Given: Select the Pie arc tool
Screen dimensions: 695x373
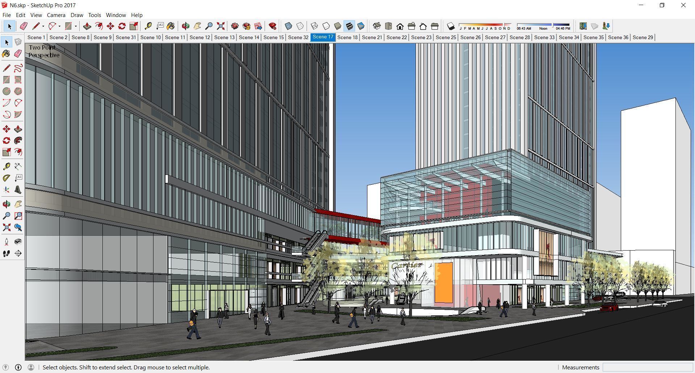Looking at the screenshot, I should click(18, 114).
